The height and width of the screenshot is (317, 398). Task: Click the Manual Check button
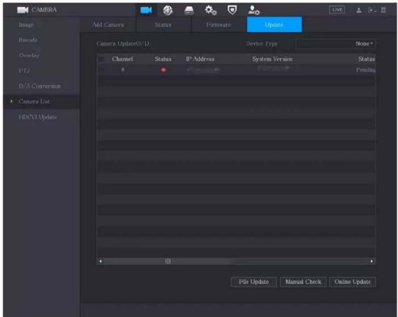coord(304,282)
